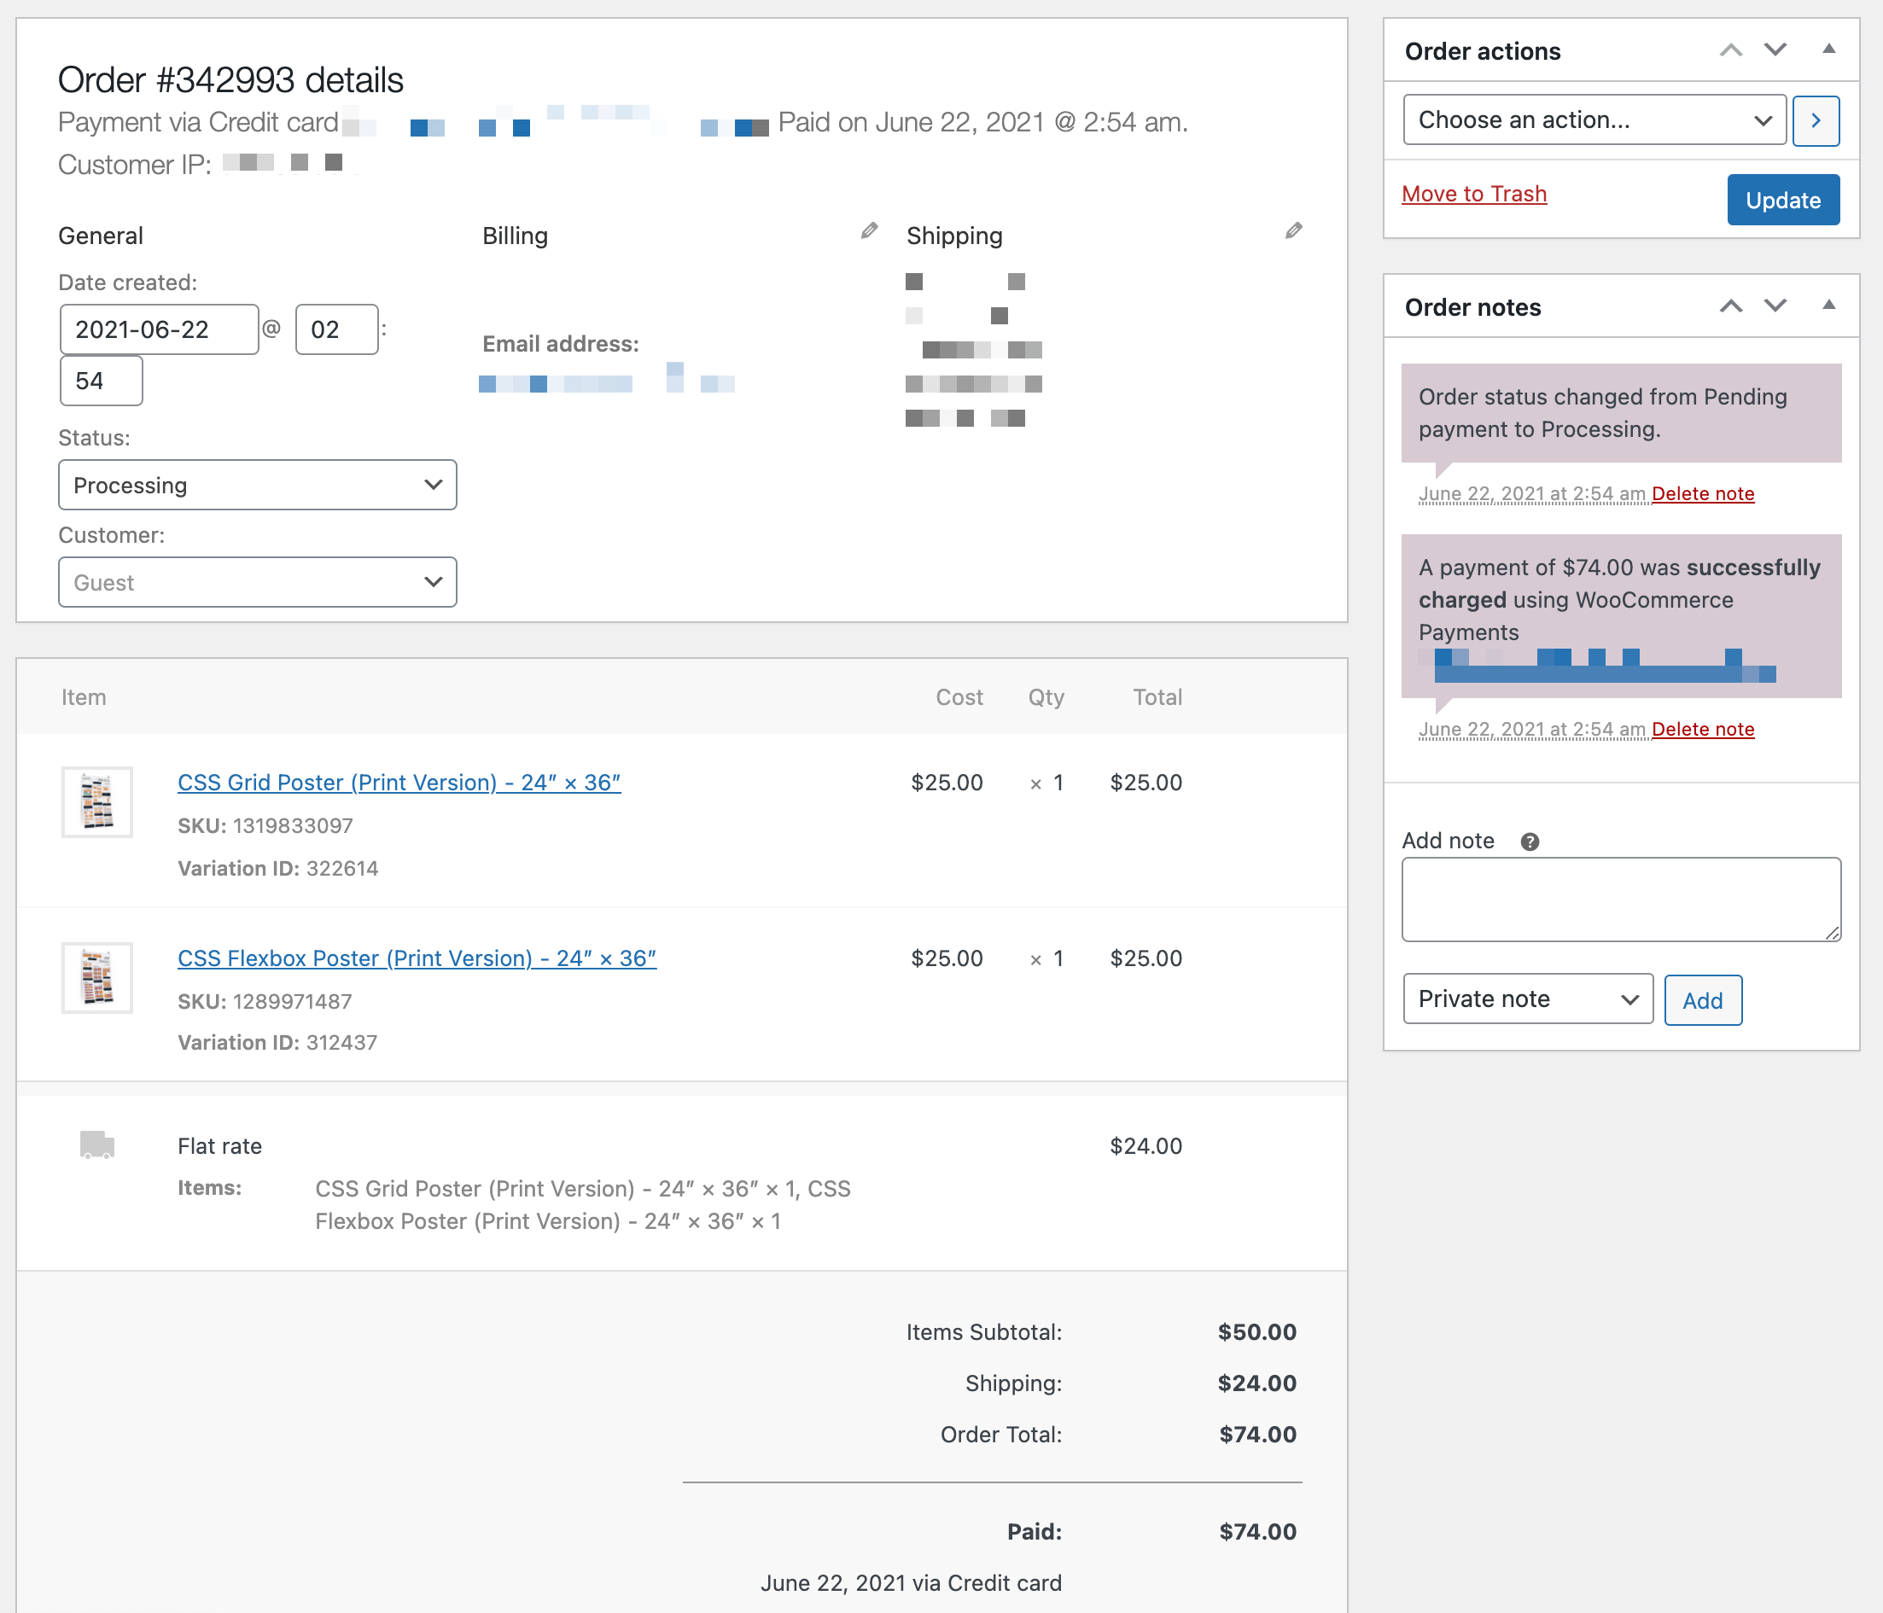
Task: Move Order actions panel up
Action: (x=1731, y=50)
